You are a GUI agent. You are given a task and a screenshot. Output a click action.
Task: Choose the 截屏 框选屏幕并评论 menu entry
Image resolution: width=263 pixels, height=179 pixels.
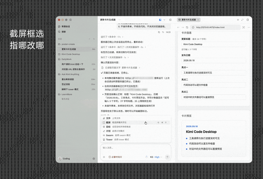point(136,123)
